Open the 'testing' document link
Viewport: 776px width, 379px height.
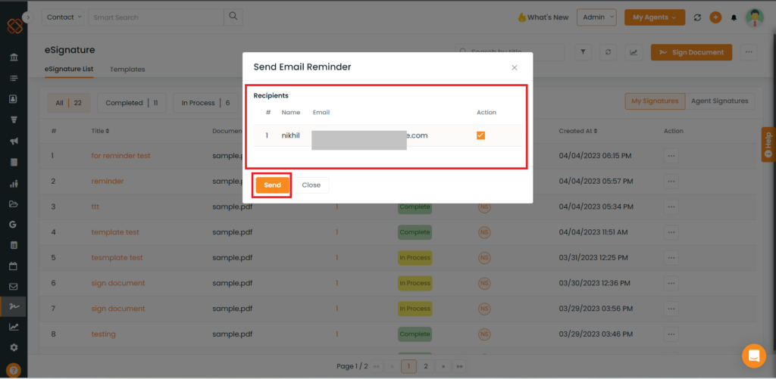click(103, 334)
